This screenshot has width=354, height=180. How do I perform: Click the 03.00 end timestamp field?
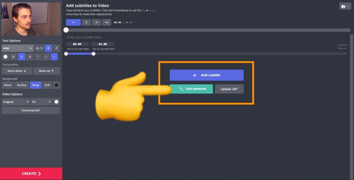[x=103, y=44]
